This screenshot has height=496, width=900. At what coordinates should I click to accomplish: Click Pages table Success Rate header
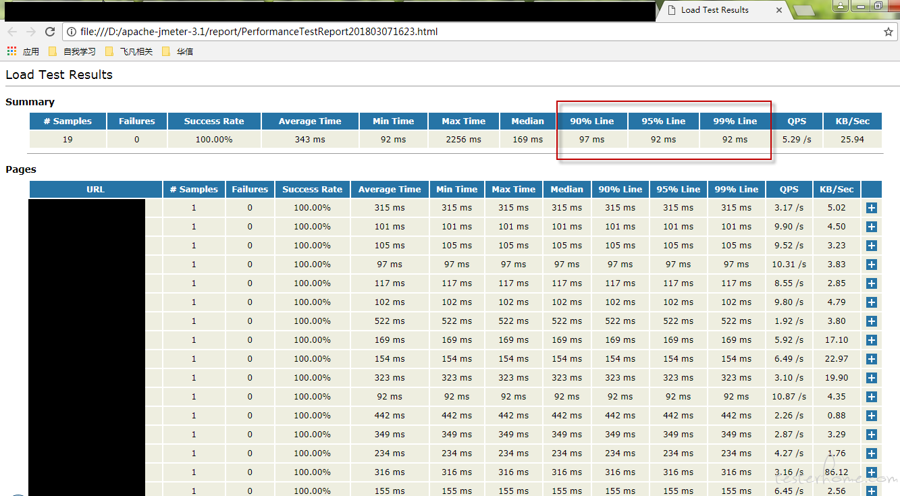pyautogui.click(x=312, y=190)
